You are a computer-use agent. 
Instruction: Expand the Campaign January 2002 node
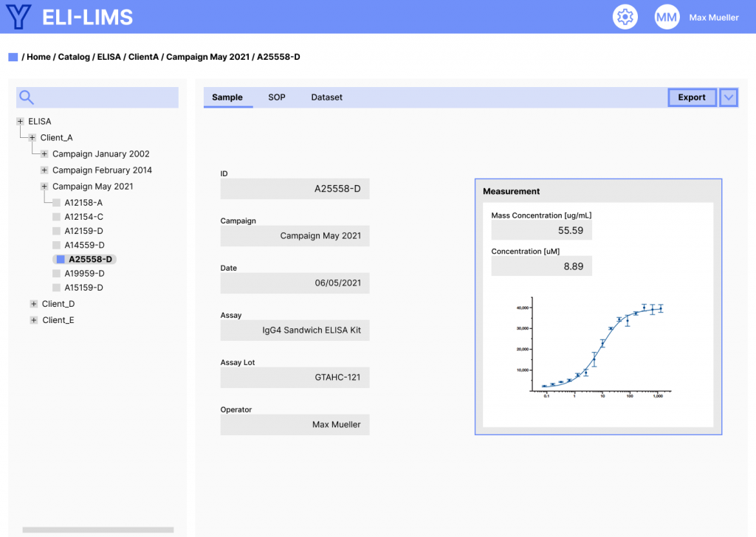click(x=44, y=154)
